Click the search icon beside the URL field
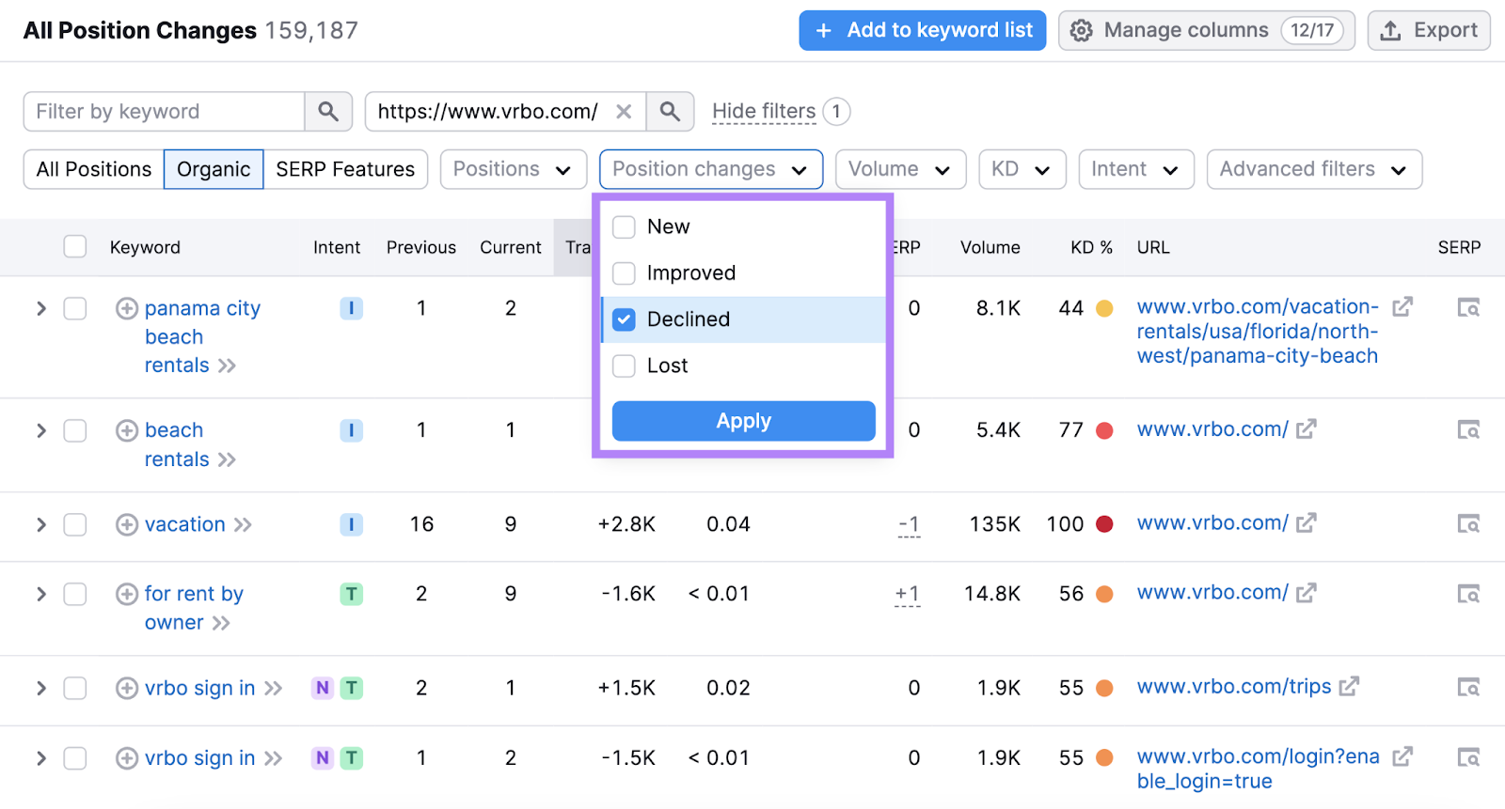 point(670,112)
